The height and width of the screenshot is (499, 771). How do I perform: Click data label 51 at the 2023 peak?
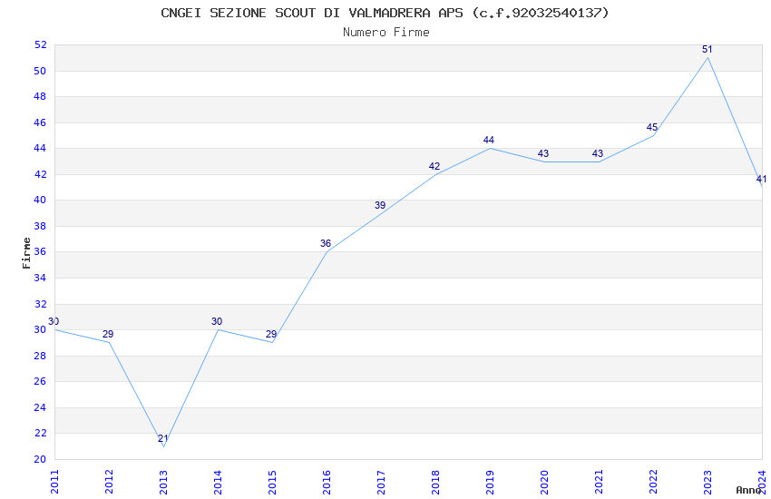point(708,49)
